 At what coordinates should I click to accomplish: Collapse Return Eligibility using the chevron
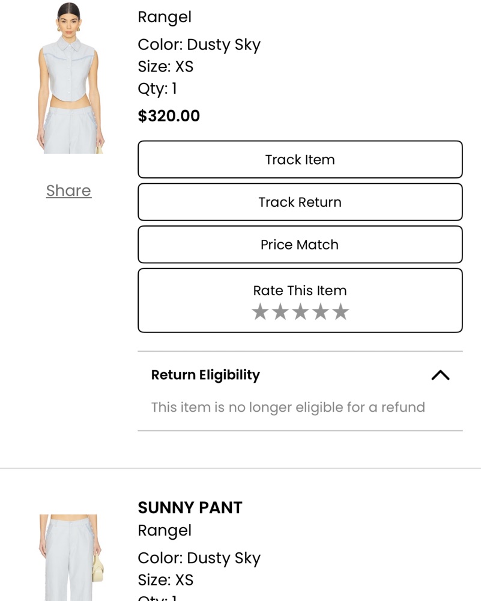coord(440,375)
